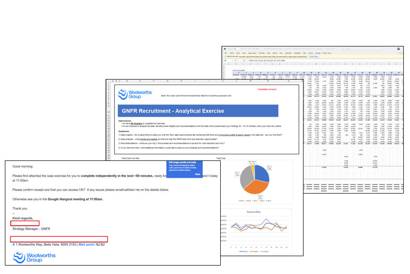
Task: Click the 'Candidate version' red text
Action: click(x=267, y=89)
